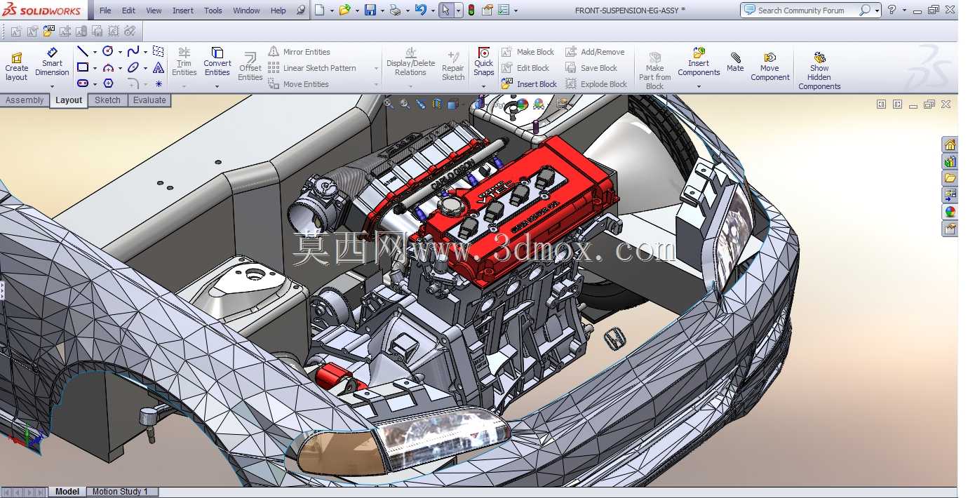
Task: Select the Line sketch tool
Action: pos(83,52)
